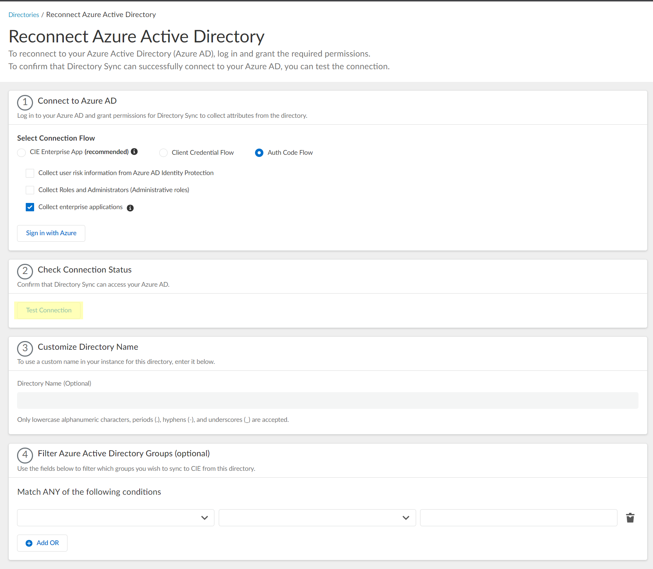653x569 pixels.
Task: Click the Add OR button
Action: 42,543
